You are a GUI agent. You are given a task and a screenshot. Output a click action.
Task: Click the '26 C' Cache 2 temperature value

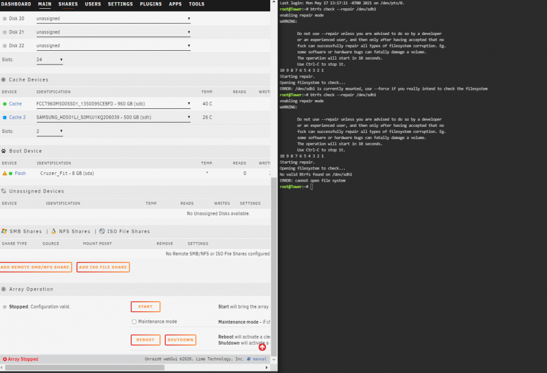[x=207, y=118]
